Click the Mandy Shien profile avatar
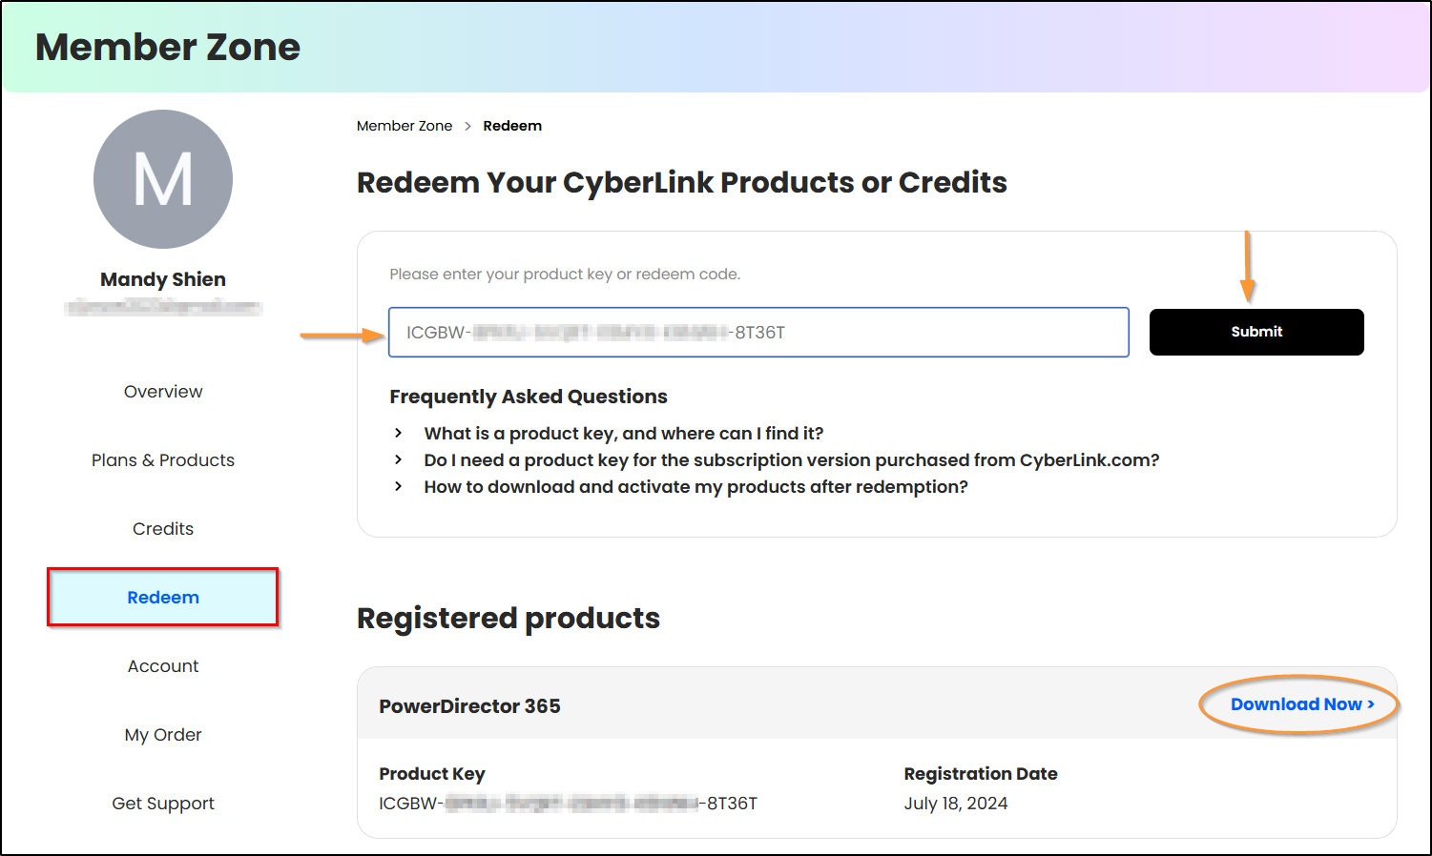Viewport: 1432px width, 856px height. pyautogui.click(x=163, y=179)
